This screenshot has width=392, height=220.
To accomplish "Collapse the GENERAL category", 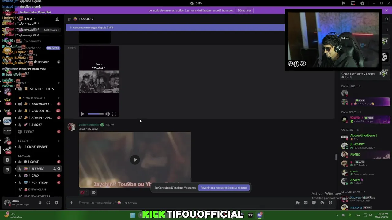I will tap(26, 156).
